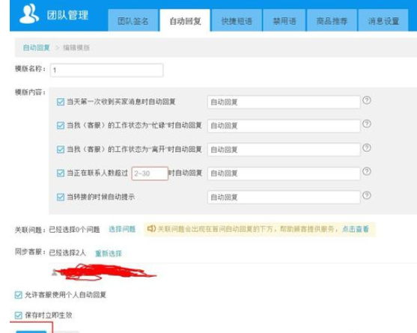Toggle the 离开 status auto-reply checkbox

61,150
